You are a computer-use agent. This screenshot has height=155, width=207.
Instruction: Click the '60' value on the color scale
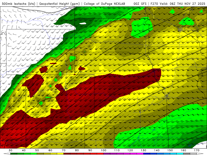[50, 150]
